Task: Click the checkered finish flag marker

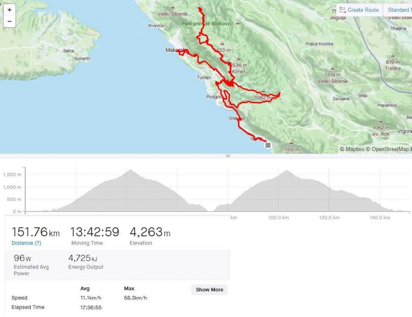Action: coord(268,145)
